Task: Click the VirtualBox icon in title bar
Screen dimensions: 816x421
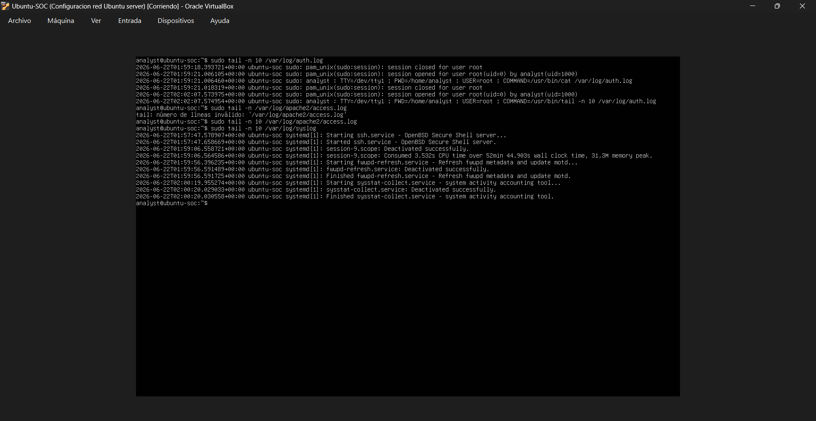Action: tap(5, 6)
